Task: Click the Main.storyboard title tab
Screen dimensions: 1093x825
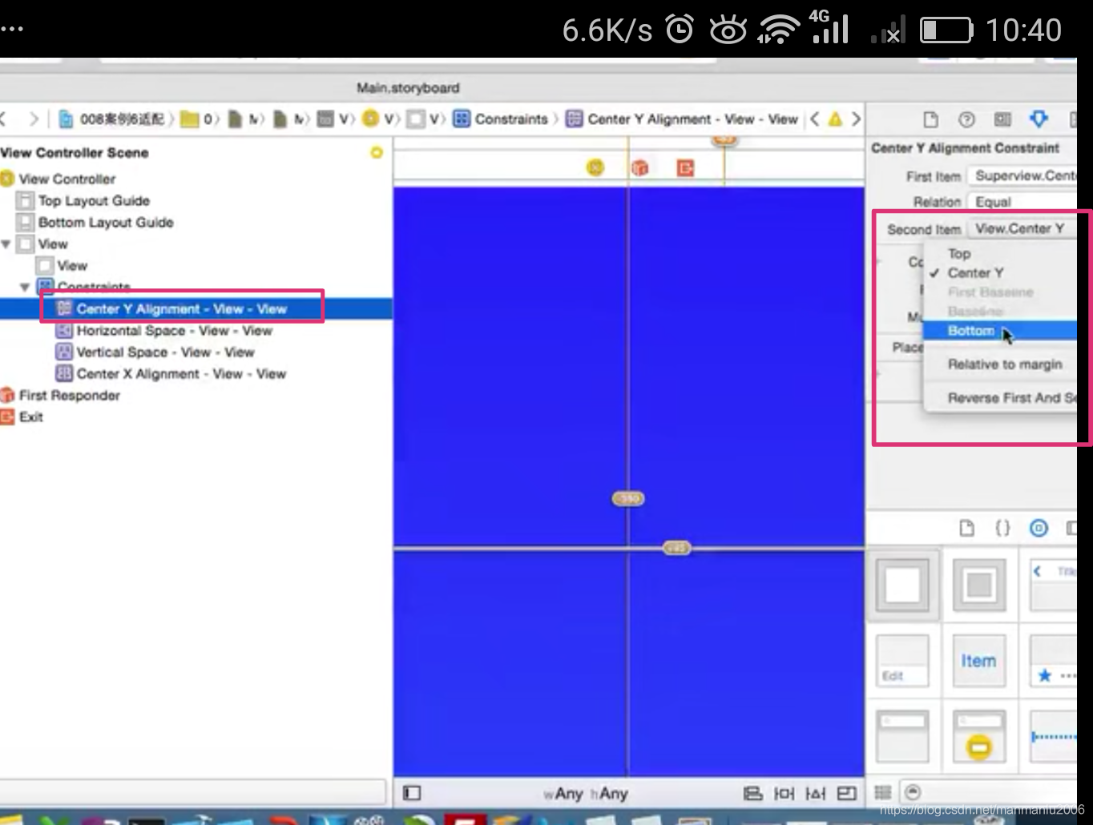Action: pyautogui.click(x=408, y=88)
